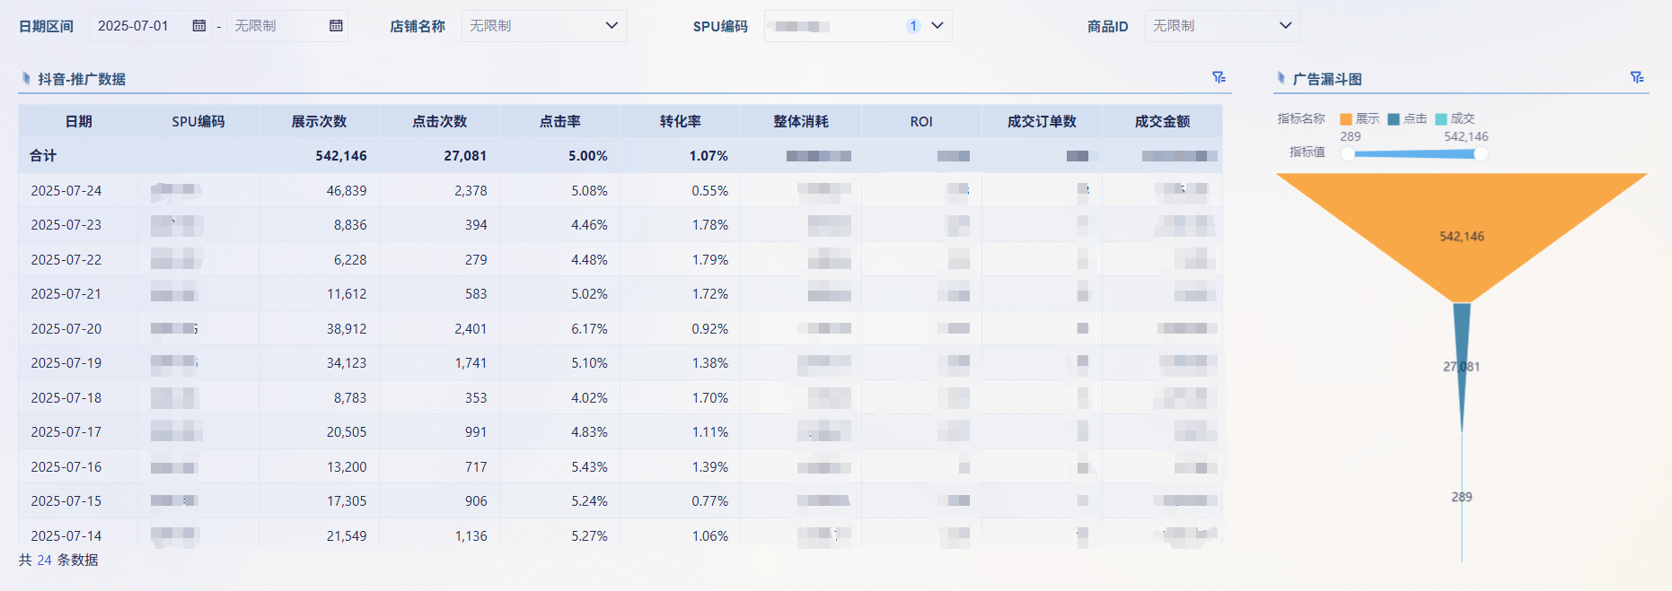Click total 点击率 value 5.00%

coord(588,155)
